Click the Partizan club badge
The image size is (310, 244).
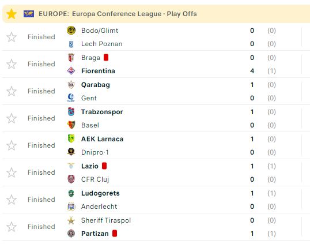click(x=71, y=234)
